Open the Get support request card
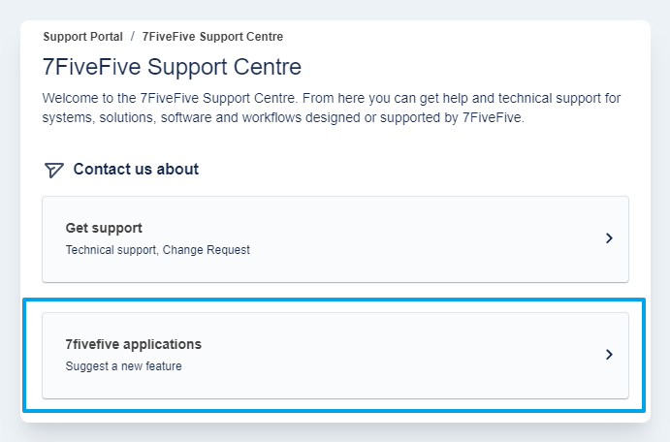 tap(335, 238)
